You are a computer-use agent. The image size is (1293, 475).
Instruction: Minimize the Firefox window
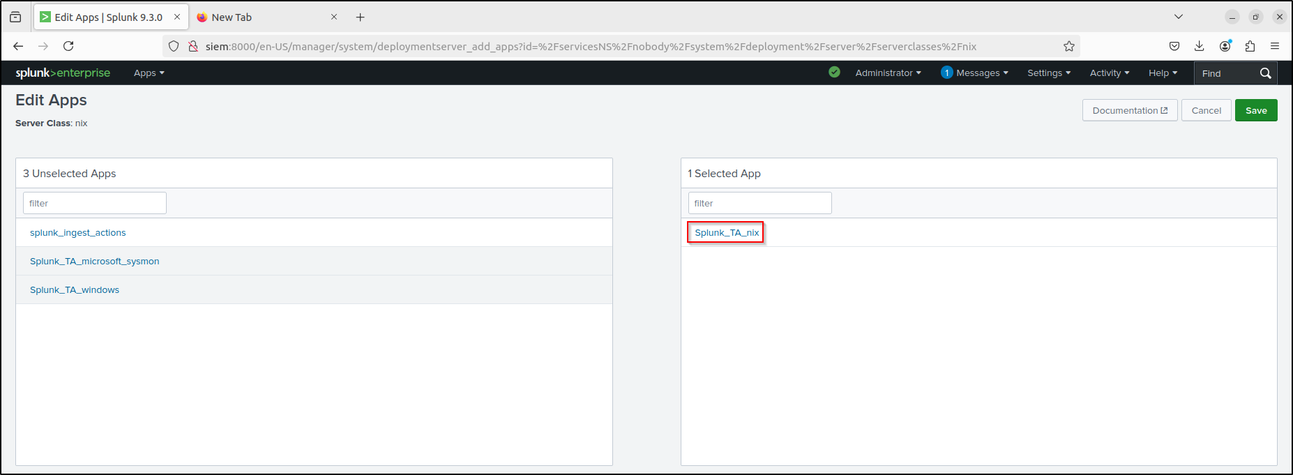(x=1232, y=17)
